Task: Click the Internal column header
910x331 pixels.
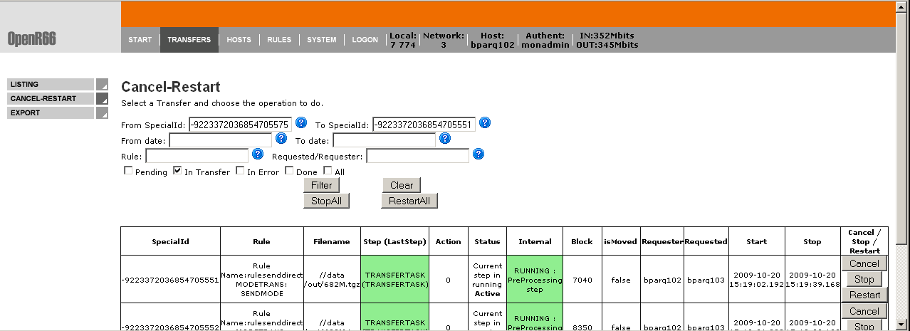Action: (535, 241)
